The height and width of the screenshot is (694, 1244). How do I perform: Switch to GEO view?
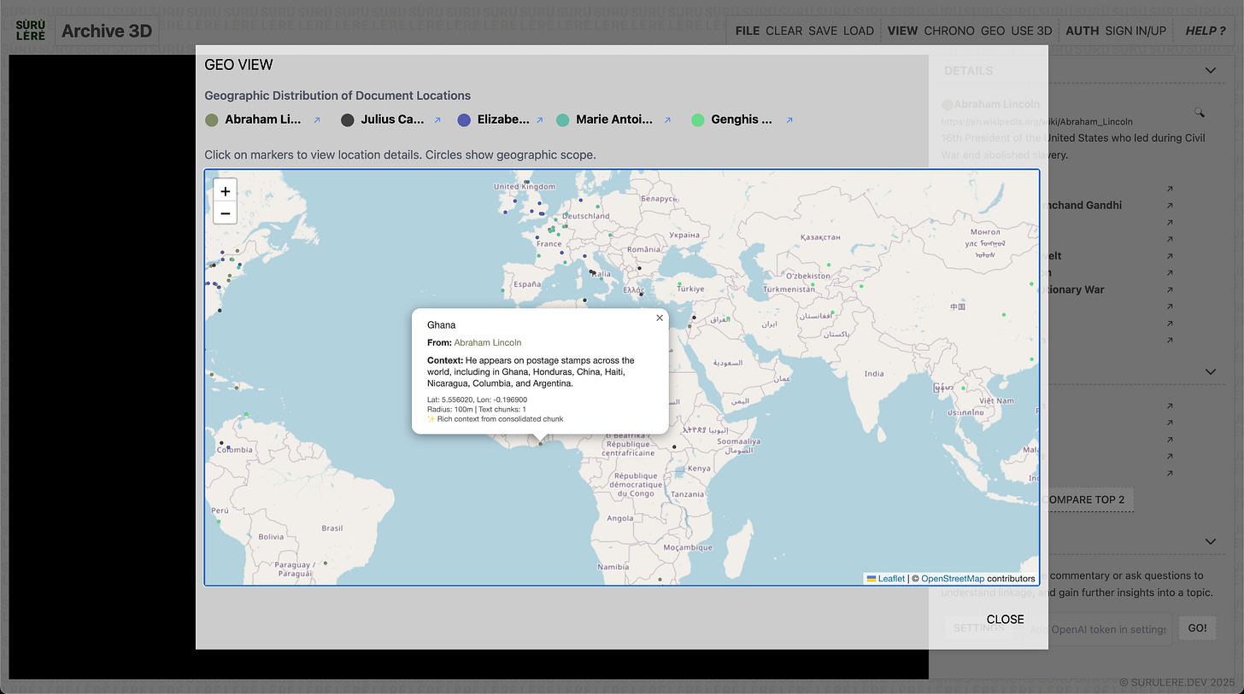pos(993,31)
